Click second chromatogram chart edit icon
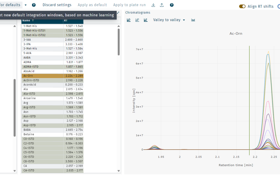280x175 pixels. point(137,20)
